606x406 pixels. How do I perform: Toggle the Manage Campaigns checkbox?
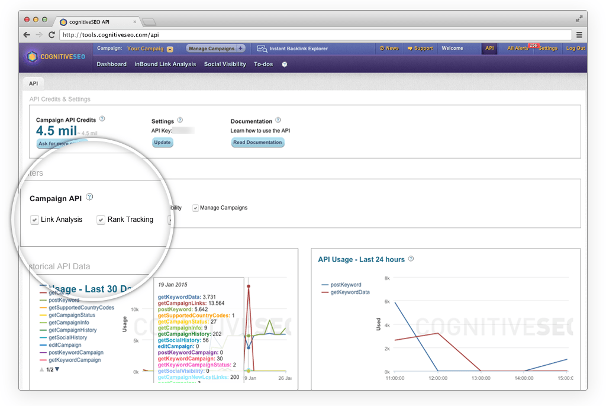point(195,208)
